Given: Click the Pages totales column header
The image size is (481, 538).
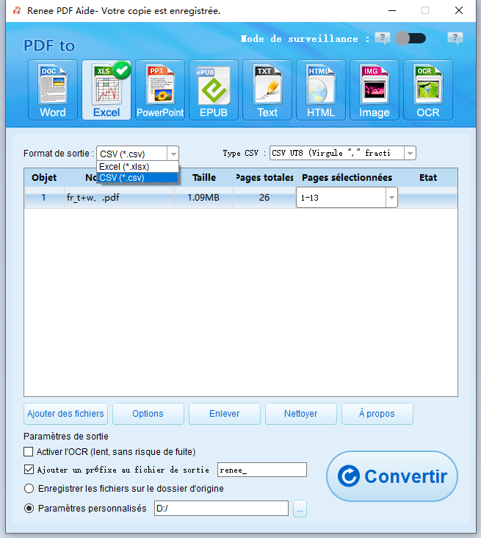Looking at the screenshot, I should 264,177.
